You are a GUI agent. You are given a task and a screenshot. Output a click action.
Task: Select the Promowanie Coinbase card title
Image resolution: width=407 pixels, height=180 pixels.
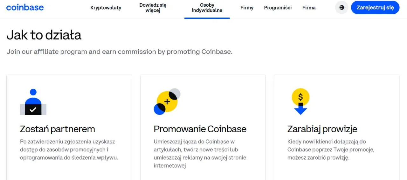click(200, 129)
